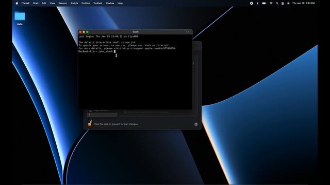The height and width of the screenshot is (185, 330).
Task: Click the 'Last login' line in terminal
Action: click(x=108, y=36)
